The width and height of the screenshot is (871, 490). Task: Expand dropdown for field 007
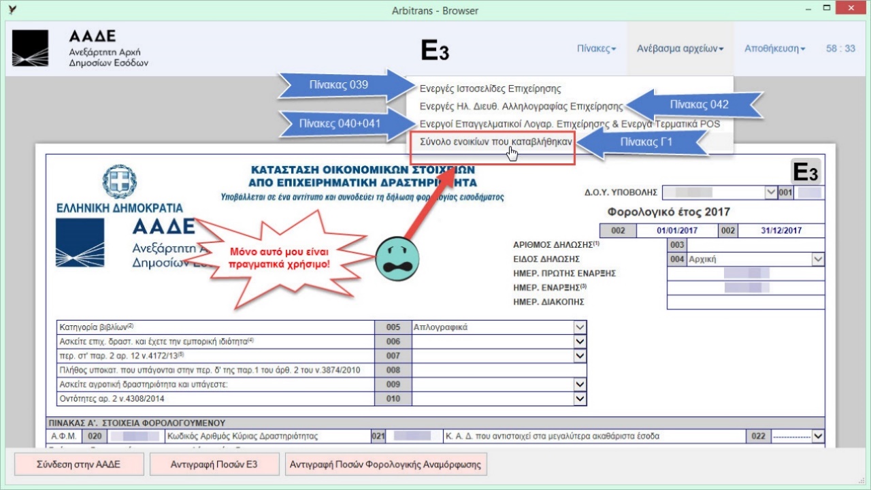click(580, 356)
